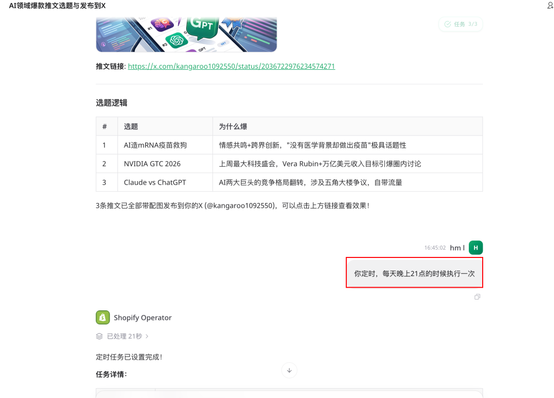Click the conversation title AI领域爆款推文选题与发布到X

pos(57,6)
